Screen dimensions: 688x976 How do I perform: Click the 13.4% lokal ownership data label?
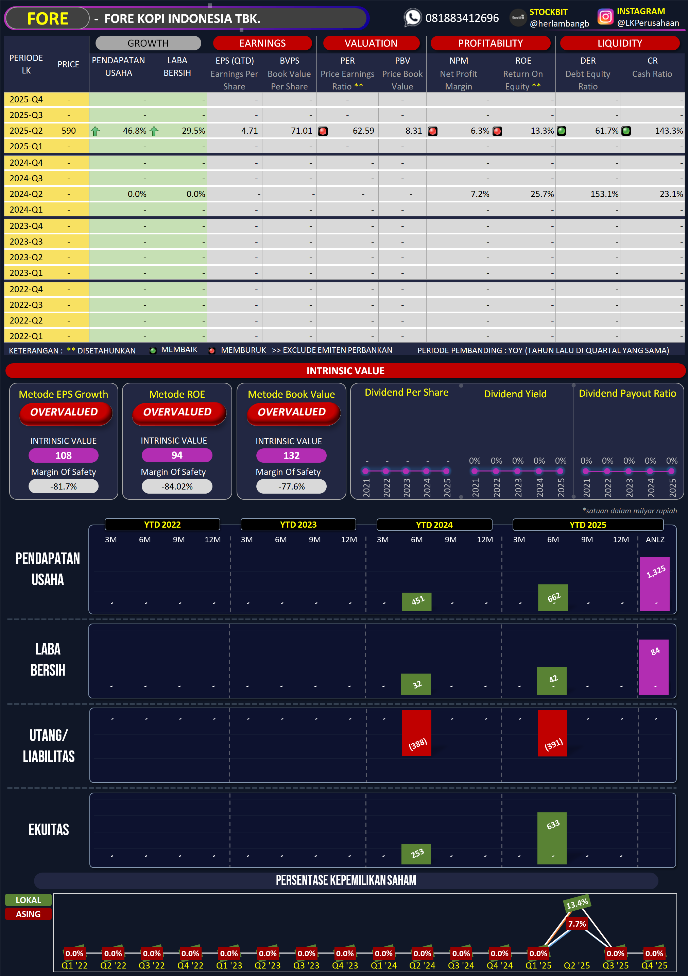point(577,904)
